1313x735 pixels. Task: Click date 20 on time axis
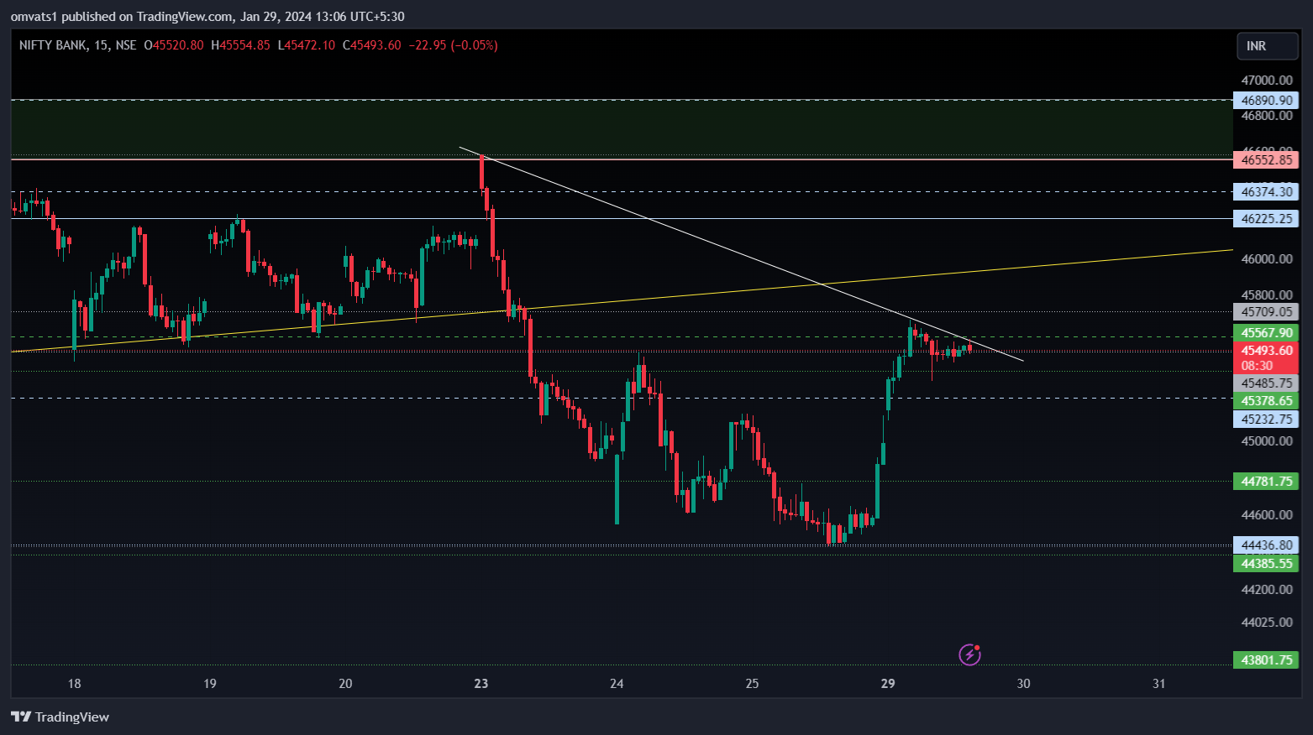[x=345, y=683]
